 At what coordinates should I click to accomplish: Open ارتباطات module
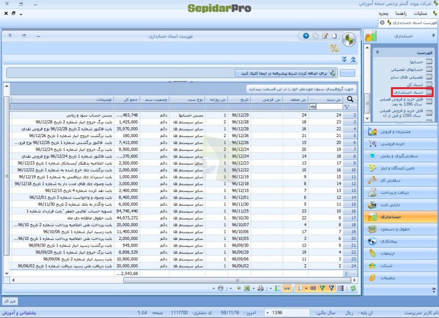pyautogui.click(x=401, y=253)
